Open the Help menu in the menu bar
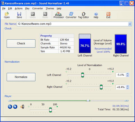This screenshot has height=122, width=135. 59,8
